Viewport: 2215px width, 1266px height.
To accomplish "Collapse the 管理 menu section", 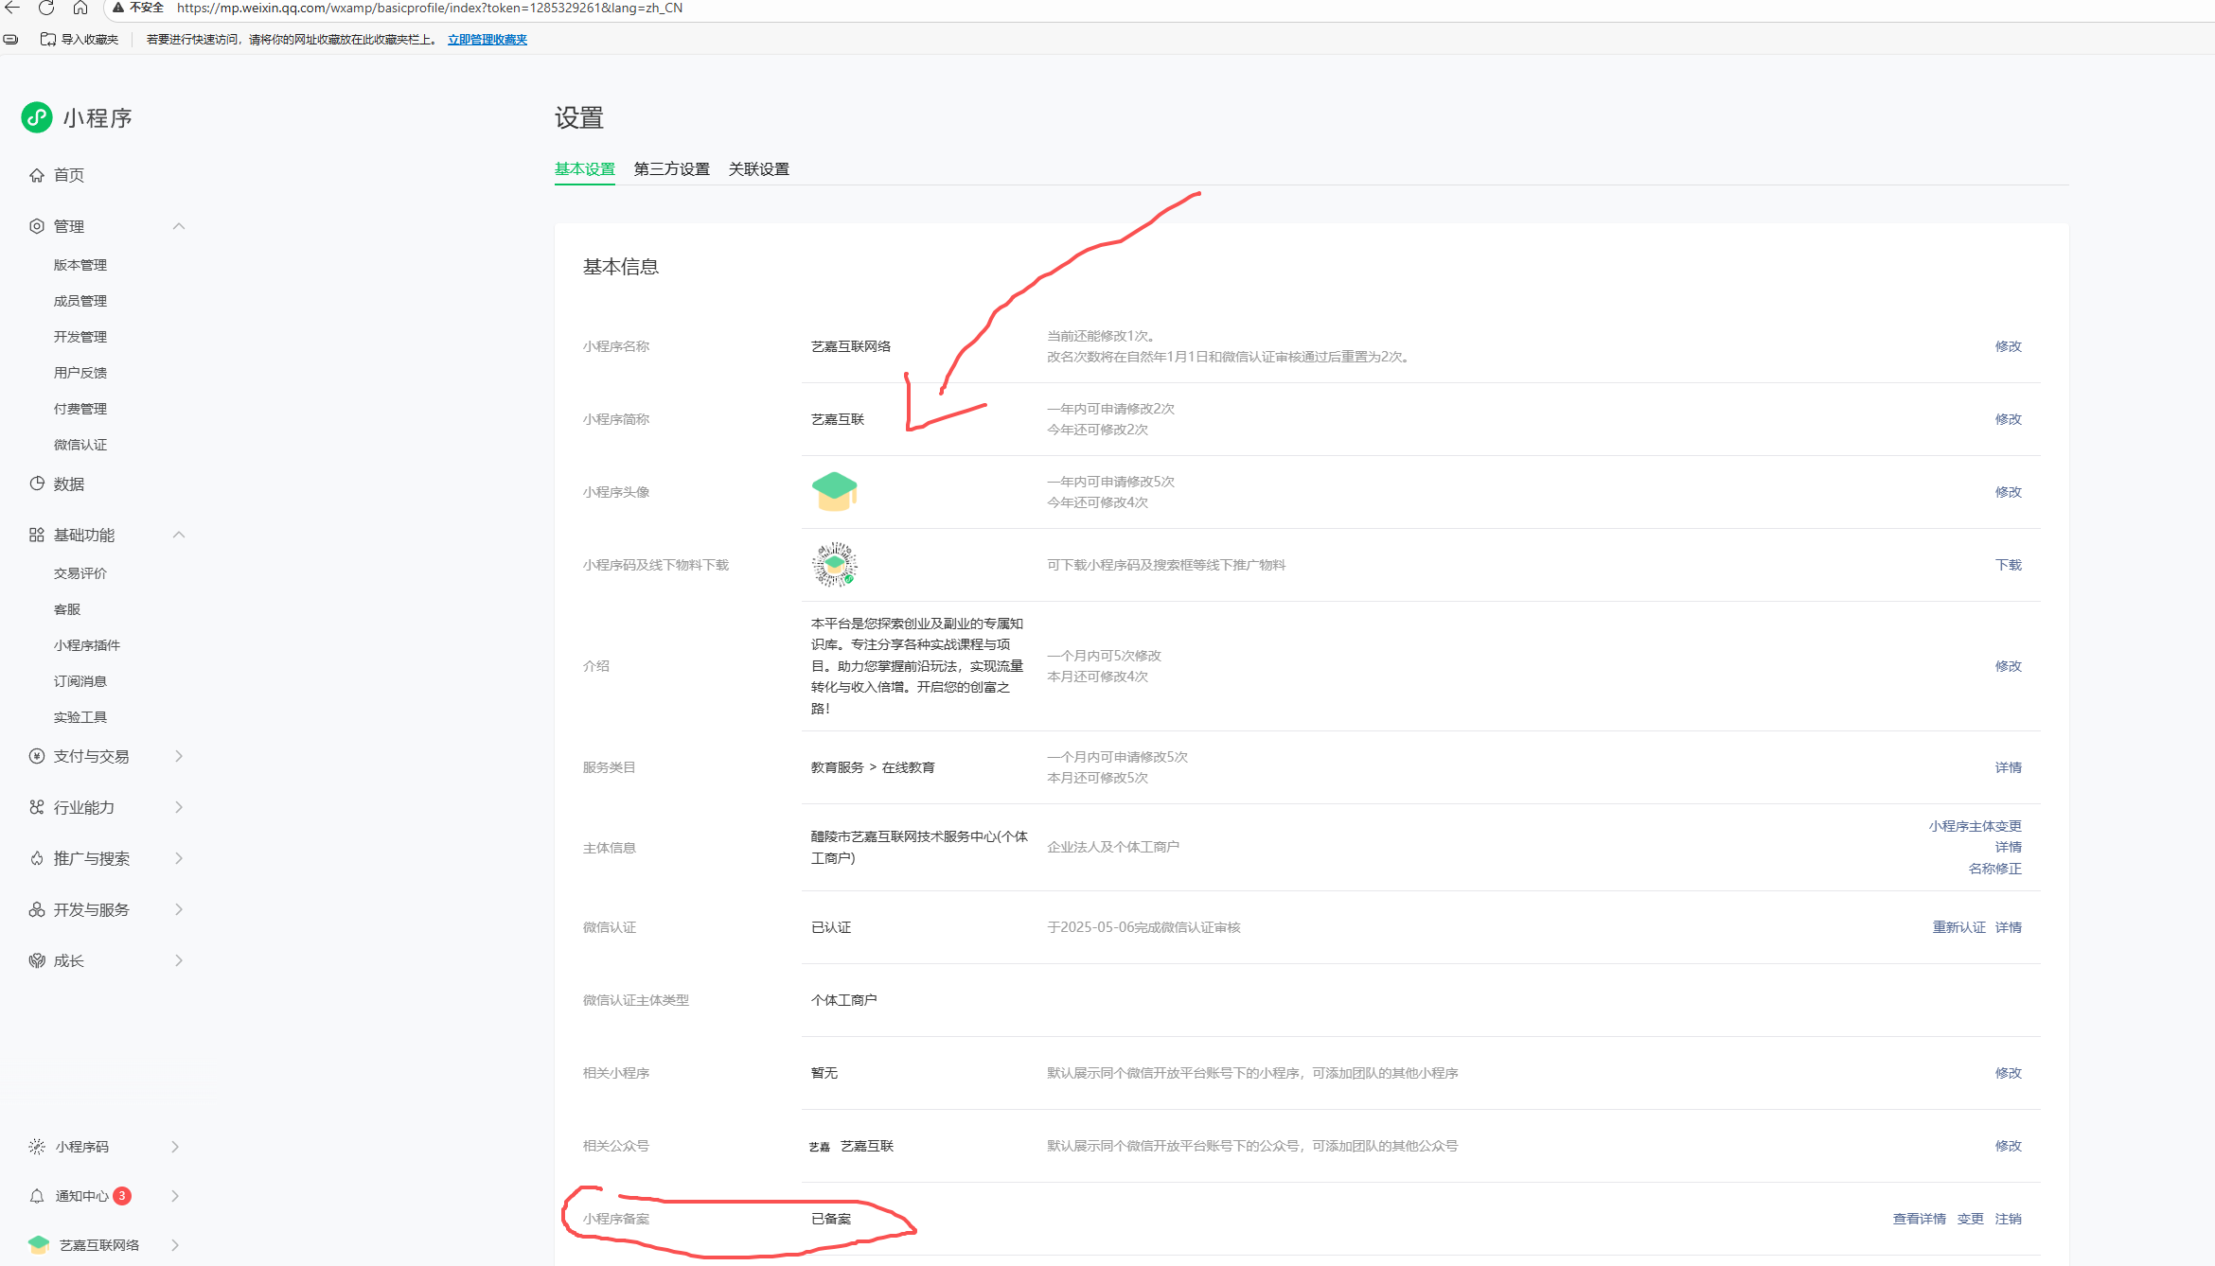I will tap(179, 226).
